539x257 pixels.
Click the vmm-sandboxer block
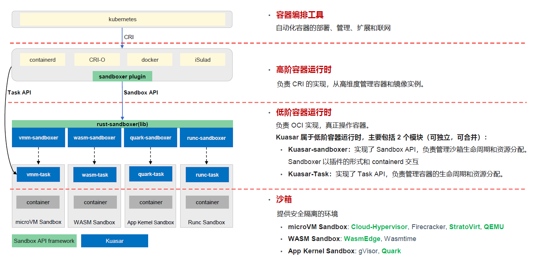coord(38,138)
